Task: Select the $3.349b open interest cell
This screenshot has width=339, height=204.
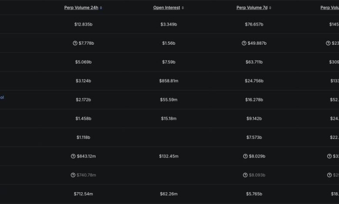Action: click(169, 24)
